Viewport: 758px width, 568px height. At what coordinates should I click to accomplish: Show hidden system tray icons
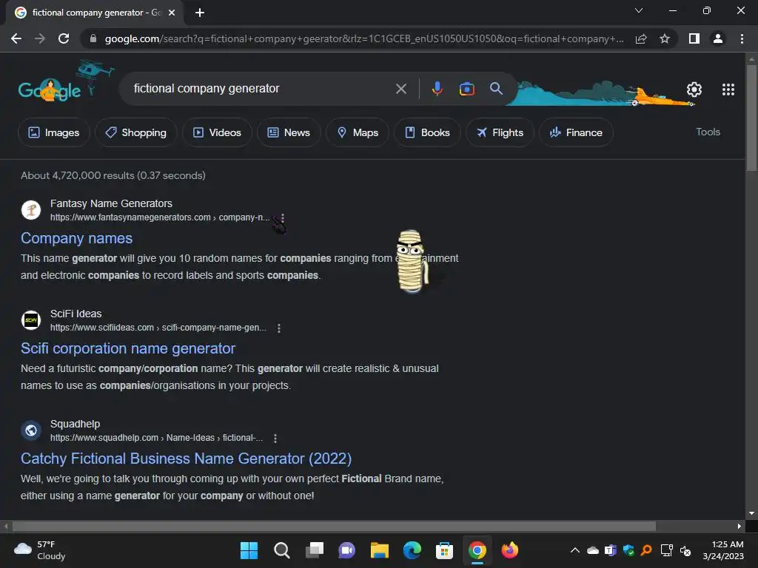click(574, 550)
